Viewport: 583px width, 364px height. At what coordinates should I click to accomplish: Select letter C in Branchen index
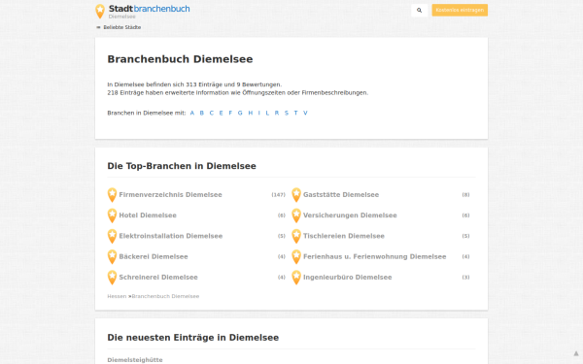coord(211,113)
